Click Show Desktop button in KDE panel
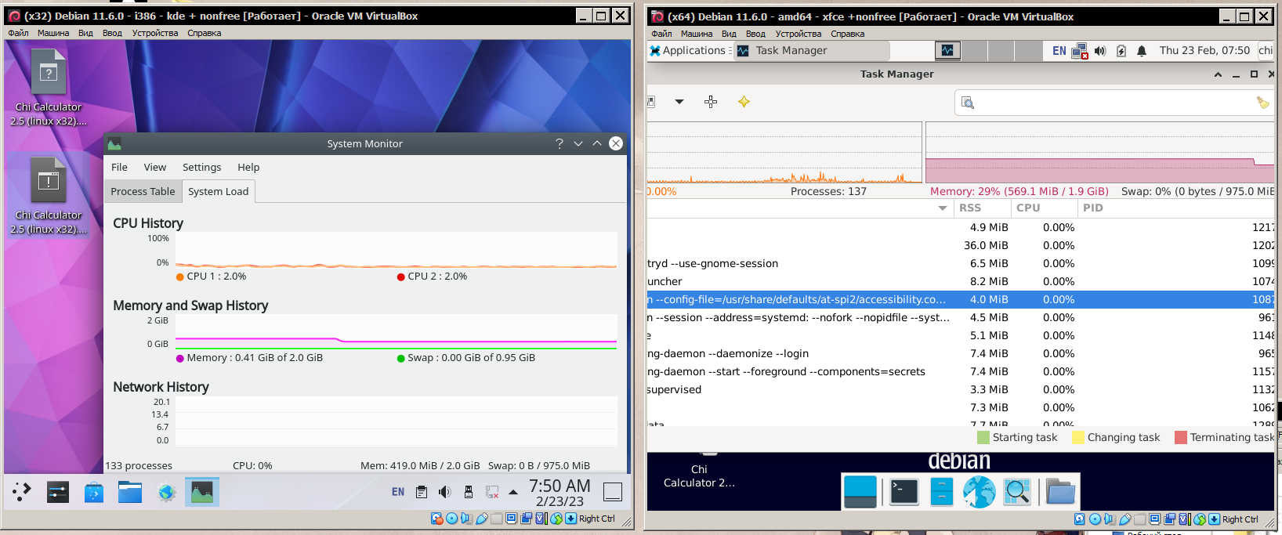Viewport: 1282px width, 535px height. click(x=613, y=492)
